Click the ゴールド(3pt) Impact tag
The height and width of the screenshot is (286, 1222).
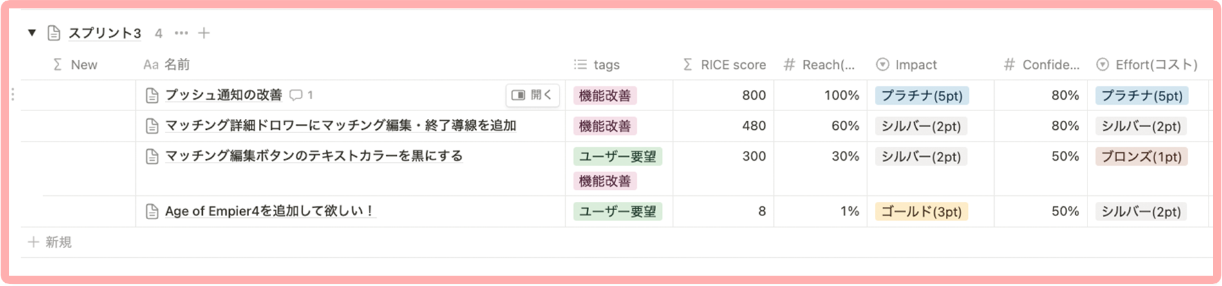[x=921, y=211]
